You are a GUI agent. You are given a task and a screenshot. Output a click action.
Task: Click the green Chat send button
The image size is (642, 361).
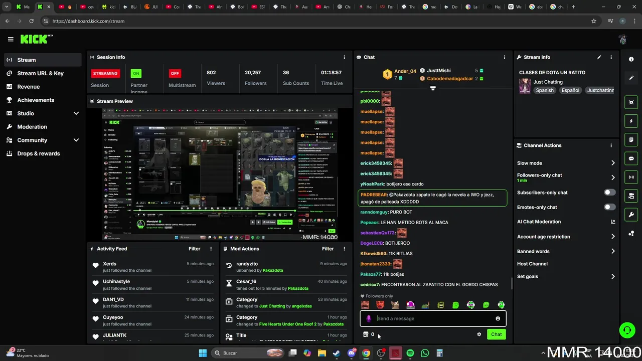pyautogui.click(x=496, y=334)
